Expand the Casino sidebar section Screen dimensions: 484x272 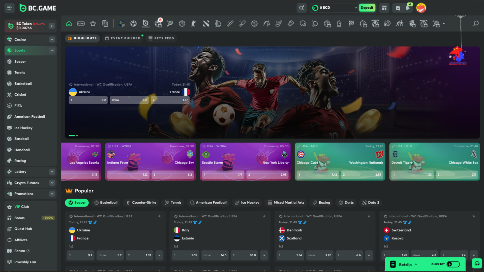pos(52,40)
